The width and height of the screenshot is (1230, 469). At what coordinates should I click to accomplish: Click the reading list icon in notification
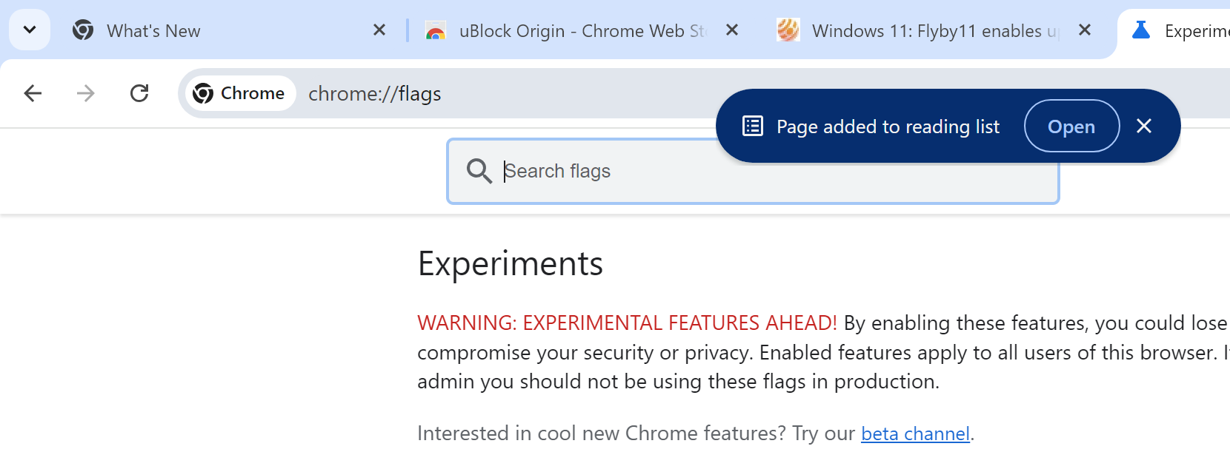point(752,126)
